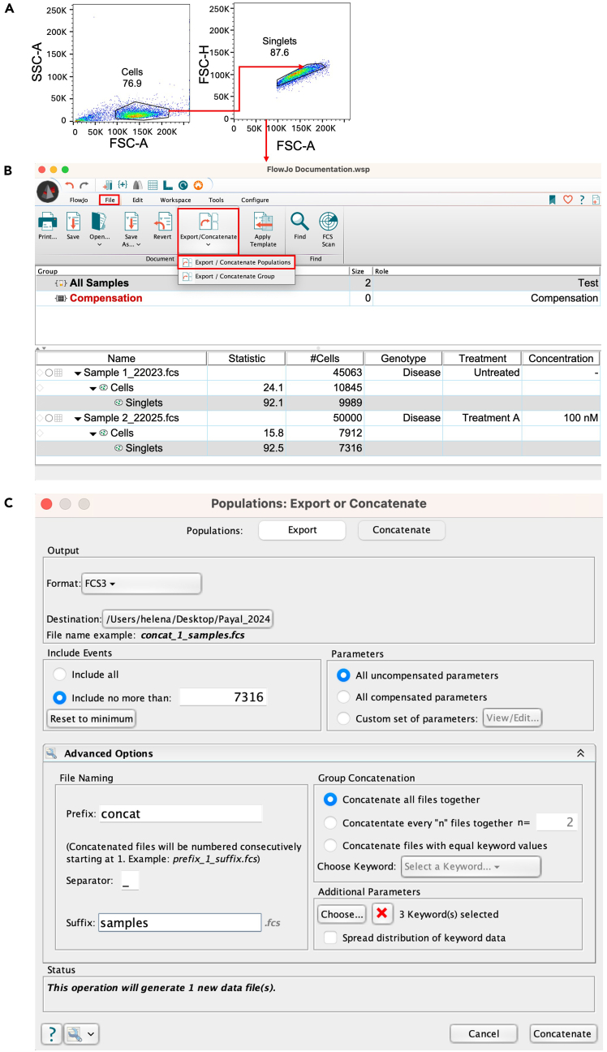Click the red X to clear selected keywords
The width and height of the screenshot is (607, 1052).
(x=382, y=914)
